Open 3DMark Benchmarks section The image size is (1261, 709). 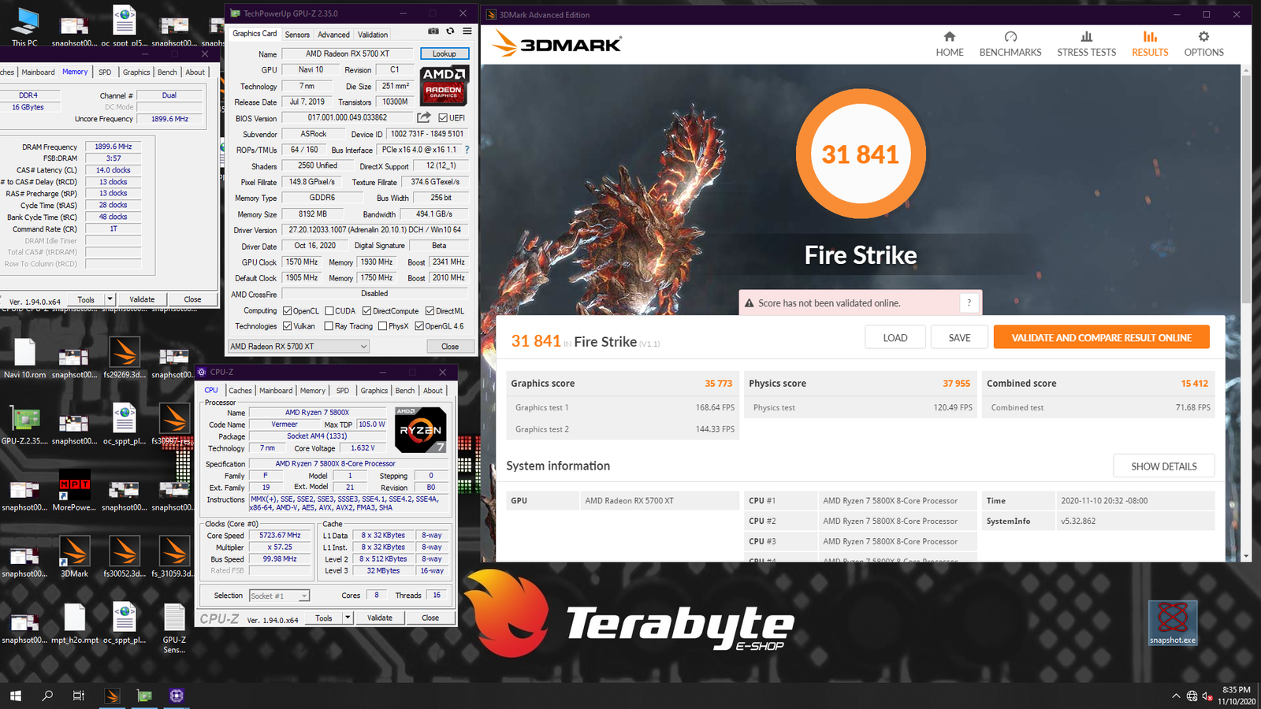click(x=1010, y=44)
